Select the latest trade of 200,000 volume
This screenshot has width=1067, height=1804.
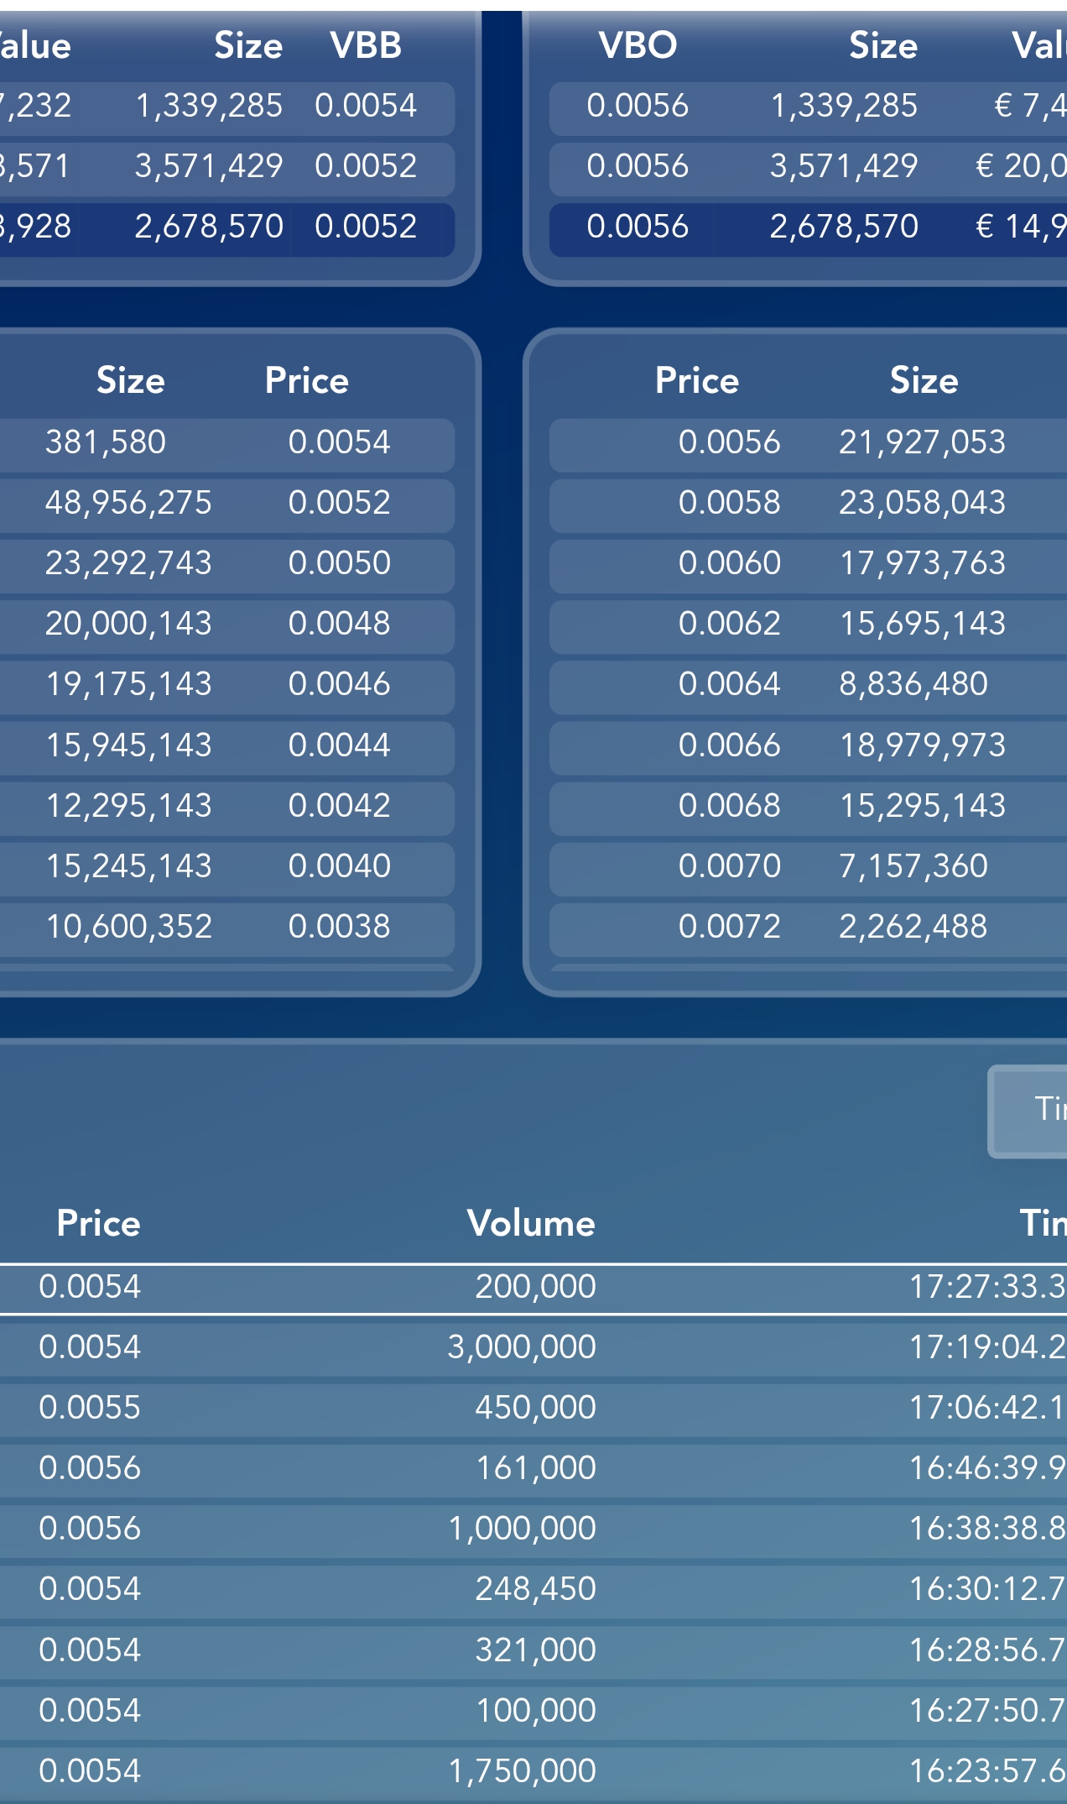[x=533, y=1289]
